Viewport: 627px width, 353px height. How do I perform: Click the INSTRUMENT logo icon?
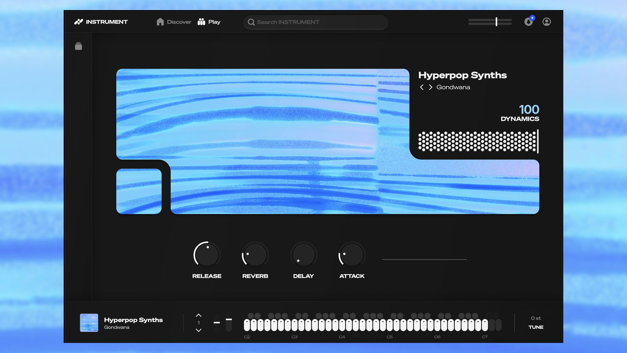coord(78,22)
